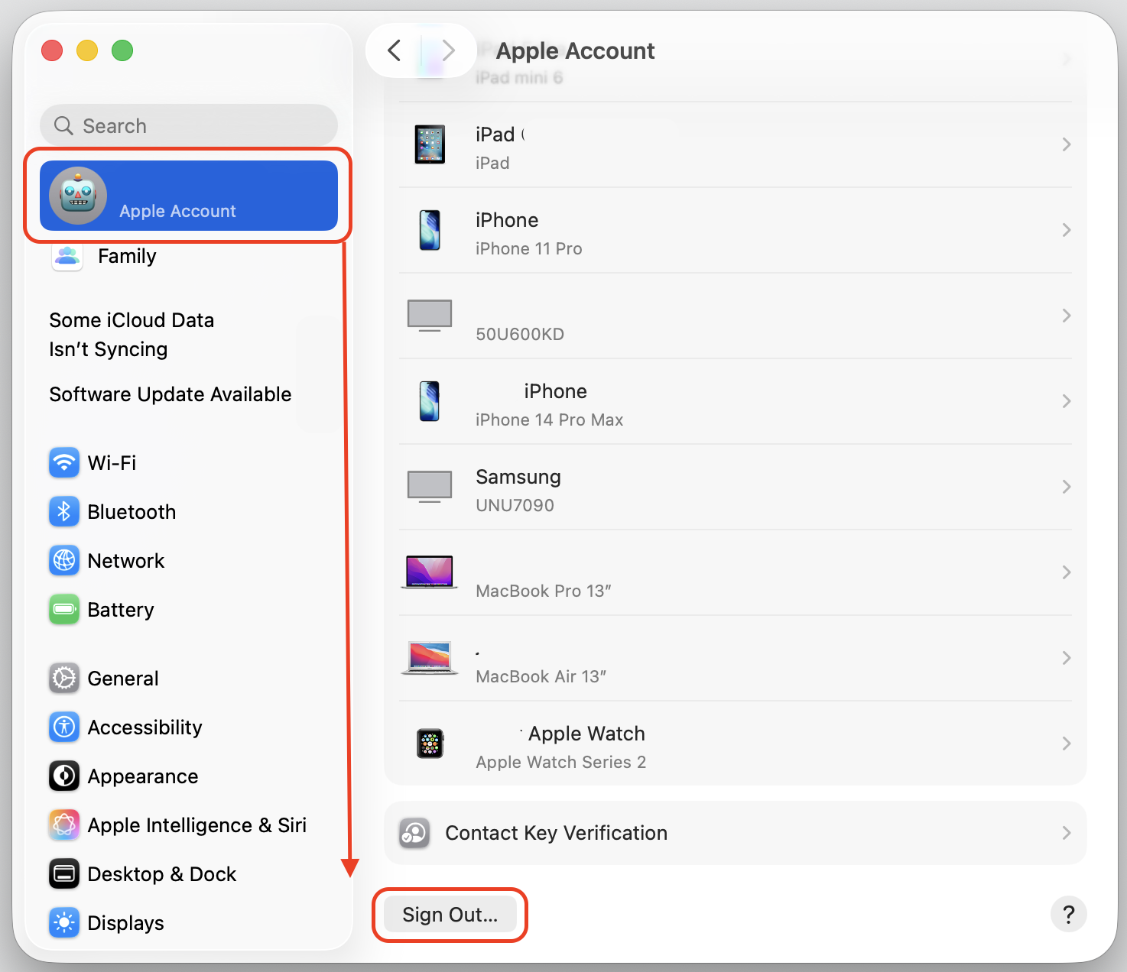This screenshot has width=1127, height=972.
Task: Click the iPhone 14 Pro Max icon
Action: point(430,401)
